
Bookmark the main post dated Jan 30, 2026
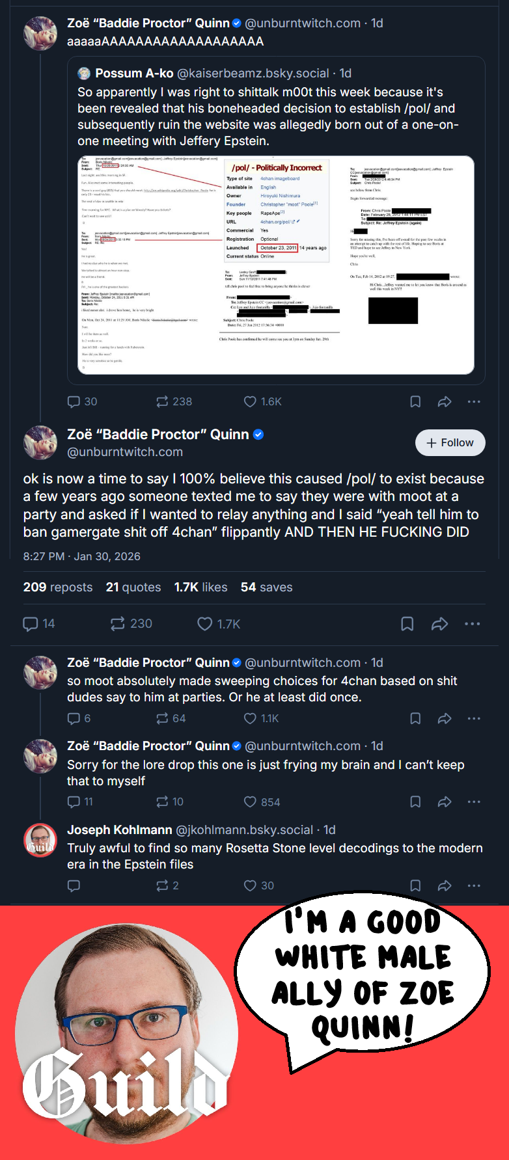pos(407,624)
